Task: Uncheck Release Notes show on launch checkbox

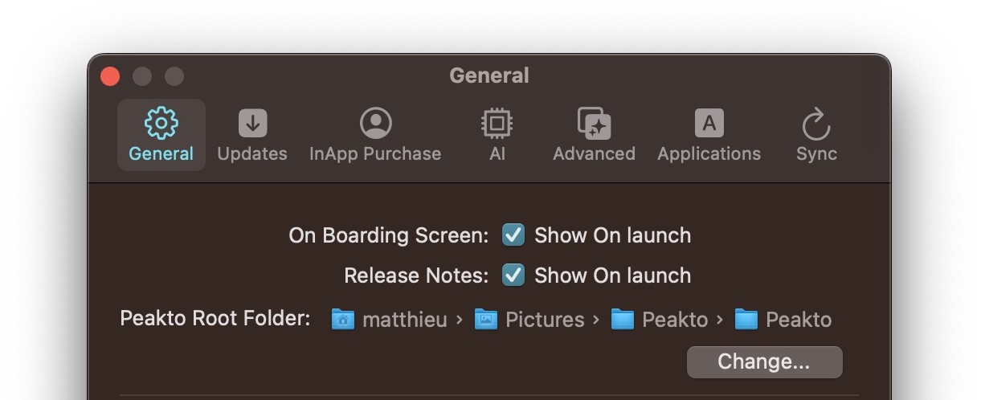Action: click(513, 276)
